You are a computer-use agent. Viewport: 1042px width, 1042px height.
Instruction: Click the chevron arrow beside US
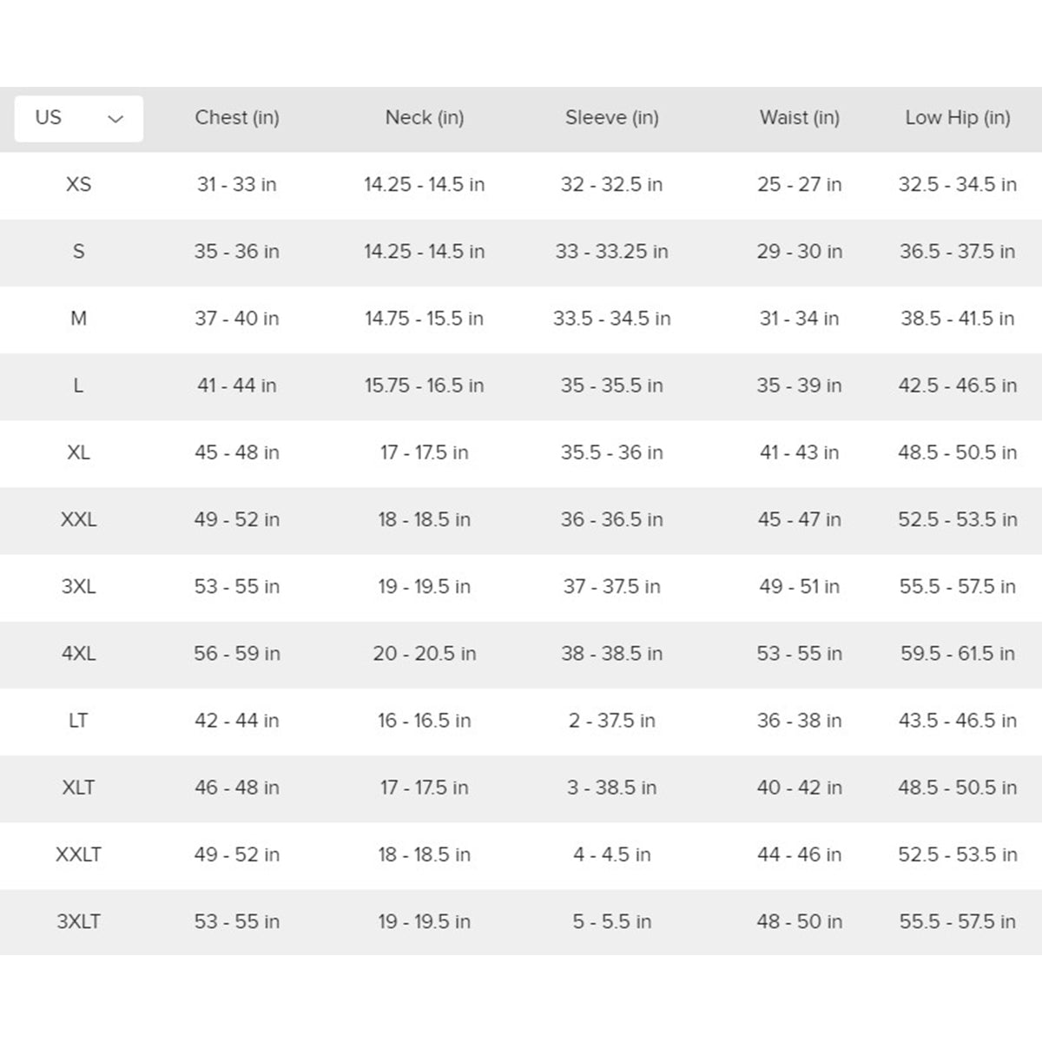pyautogui.click(x=115, y=119)
